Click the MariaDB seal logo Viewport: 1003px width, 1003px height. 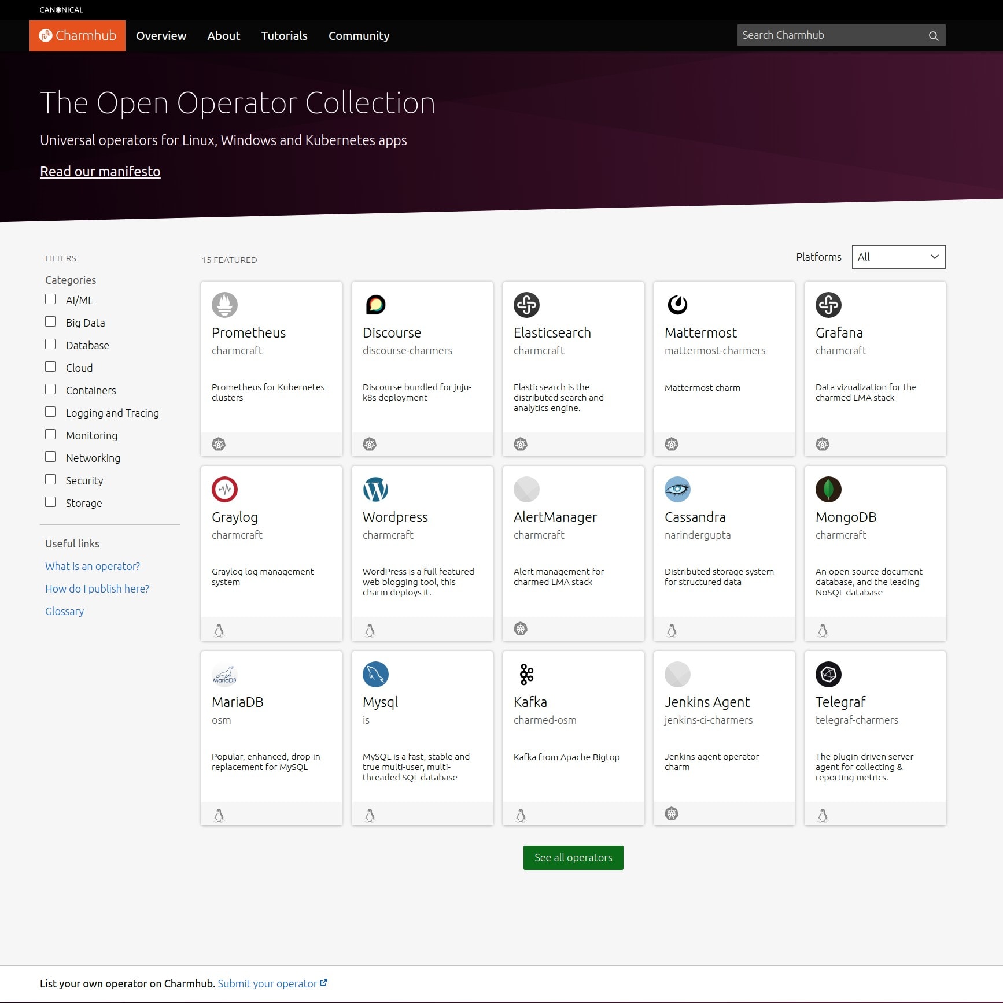[224, 674]
